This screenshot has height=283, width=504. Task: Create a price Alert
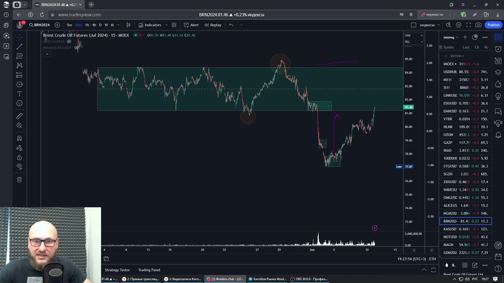point(191,25)
